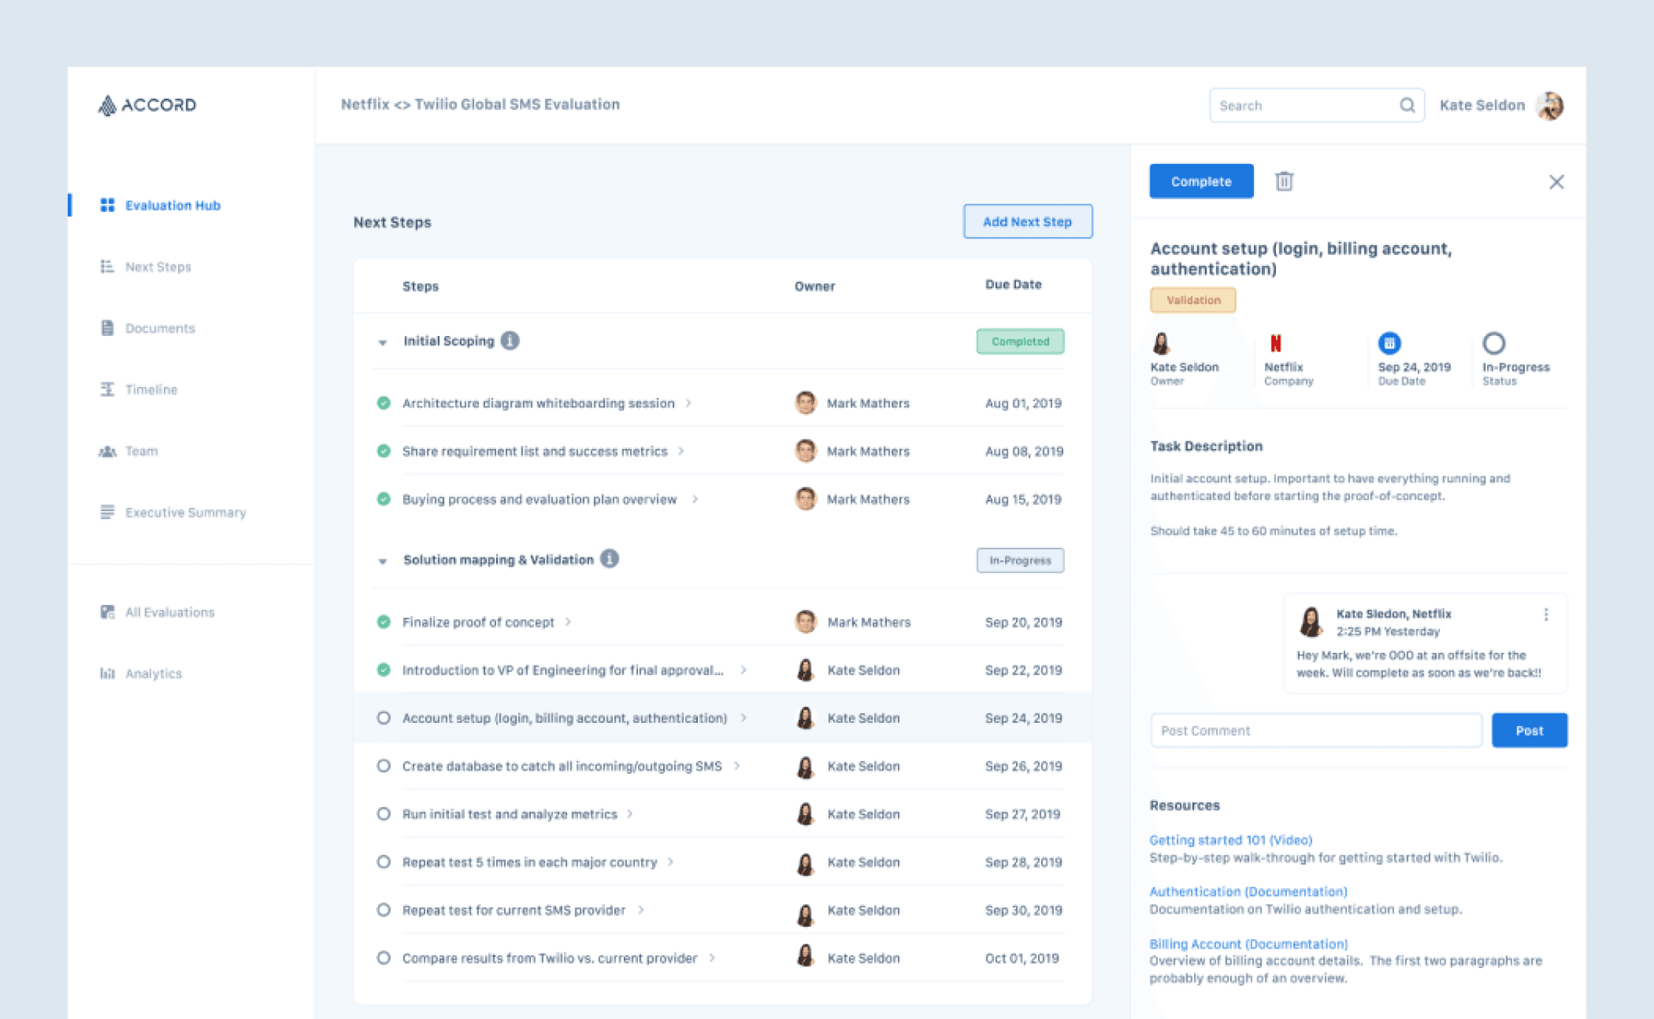
Task: Uncheck Introduction to VP of Engineering step
Action: click(383, 670)
